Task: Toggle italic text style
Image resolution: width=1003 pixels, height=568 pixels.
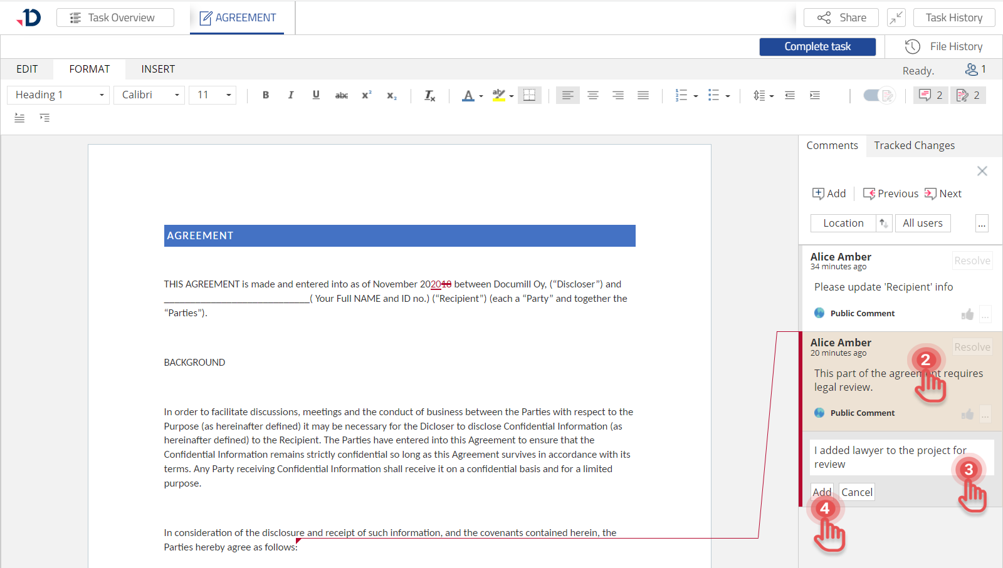Action: tap(291, 95)
